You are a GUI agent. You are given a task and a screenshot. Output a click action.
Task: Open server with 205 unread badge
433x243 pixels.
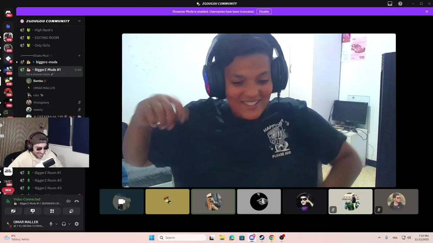point(8,48)
